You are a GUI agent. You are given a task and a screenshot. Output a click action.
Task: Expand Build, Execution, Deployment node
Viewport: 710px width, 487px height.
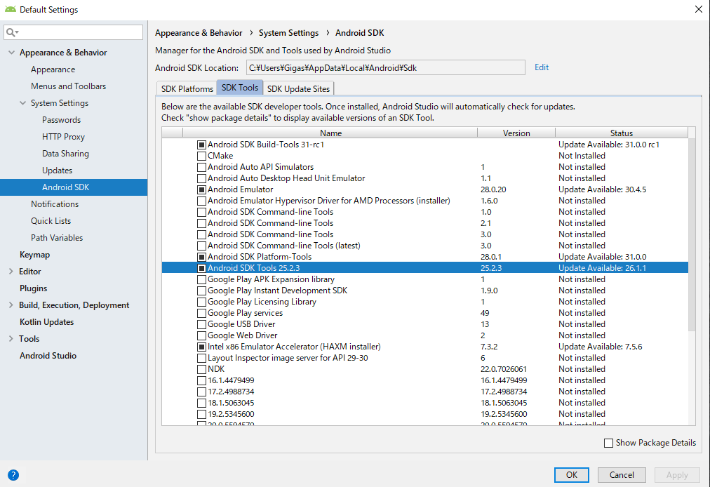[11, 305]
